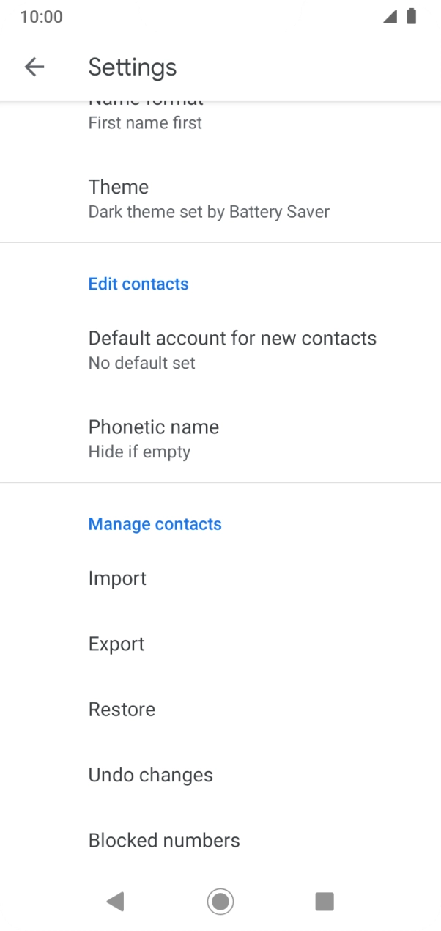
Task: Tap Undo changes
Action: point(150,775)
